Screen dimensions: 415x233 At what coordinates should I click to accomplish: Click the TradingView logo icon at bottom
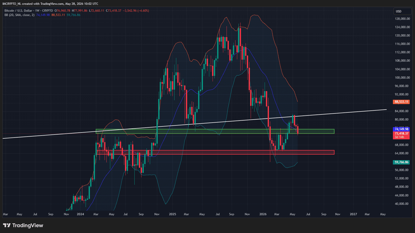[x=7, y=225]
